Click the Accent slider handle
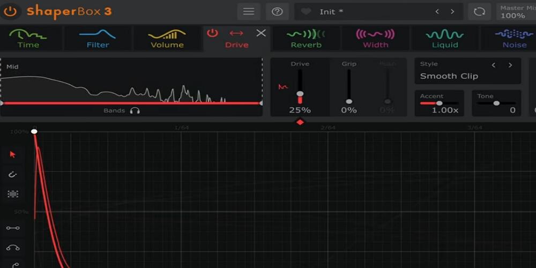This screenshot has height=268, width=536. [440, 103]
